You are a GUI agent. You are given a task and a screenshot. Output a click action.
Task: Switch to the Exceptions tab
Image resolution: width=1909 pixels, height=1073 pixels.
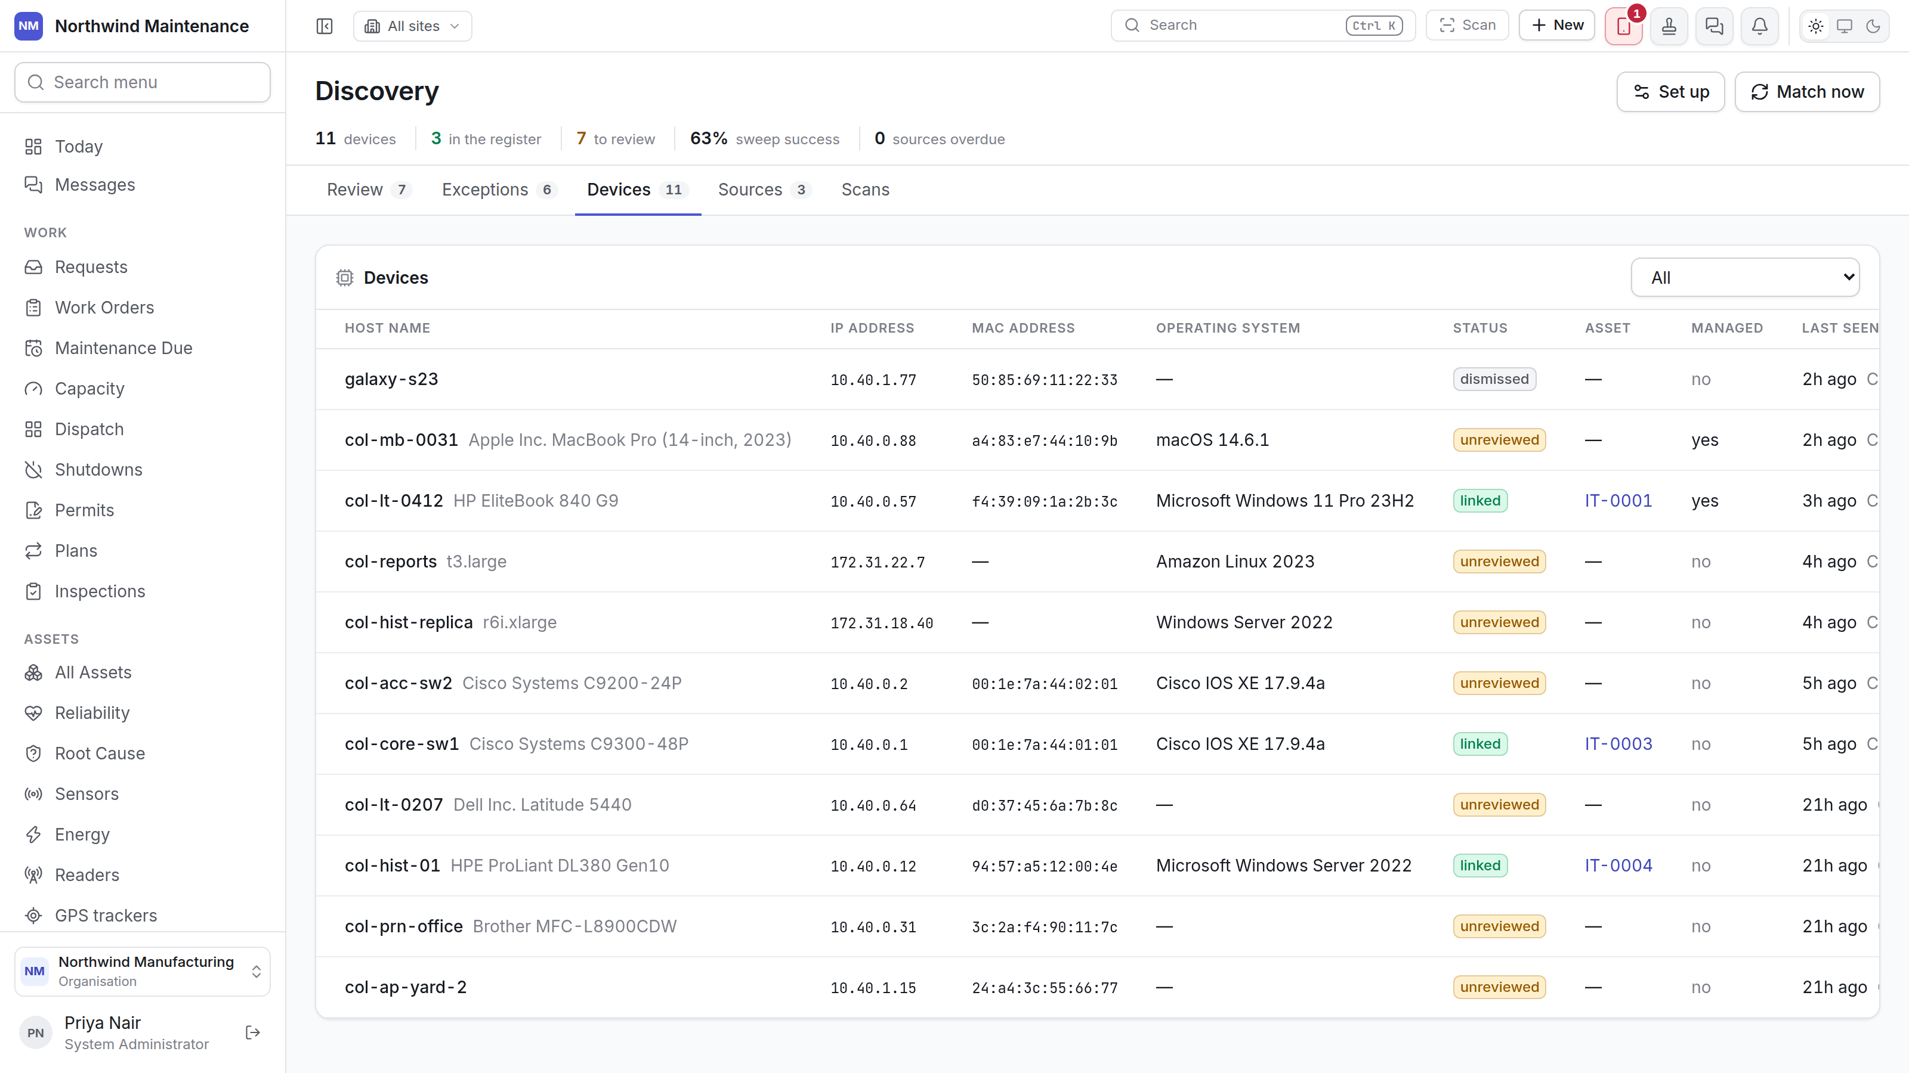point(499,190)
